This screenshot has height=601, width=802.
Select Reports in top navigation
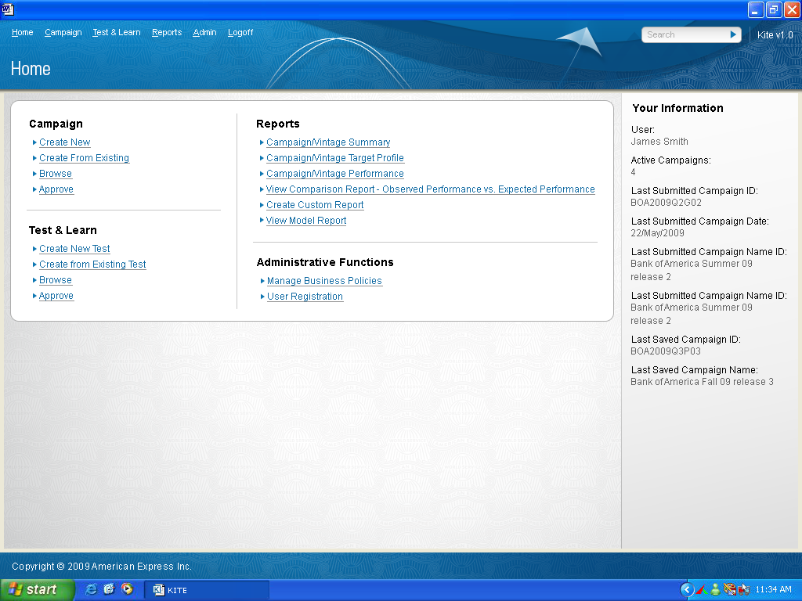coord(167,33)
